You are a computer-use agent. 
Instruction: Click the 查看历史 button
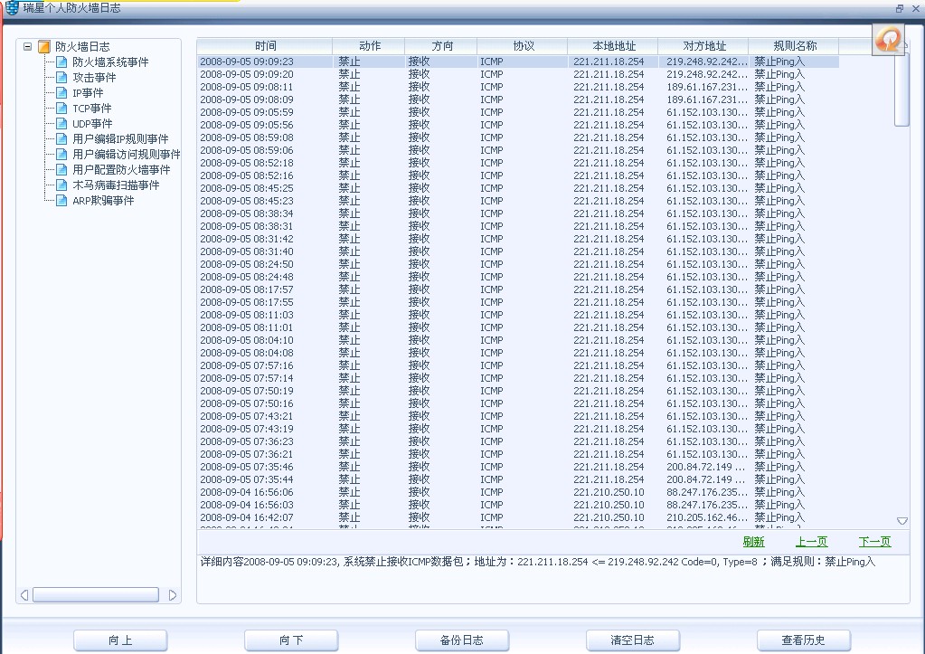coord(804,640)
